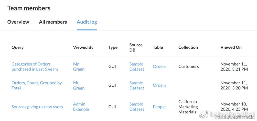This screenshot has height=121, width=257.
Task: Switch to the Overview tab
Action: pyautogui.click(x=18, y=22)
